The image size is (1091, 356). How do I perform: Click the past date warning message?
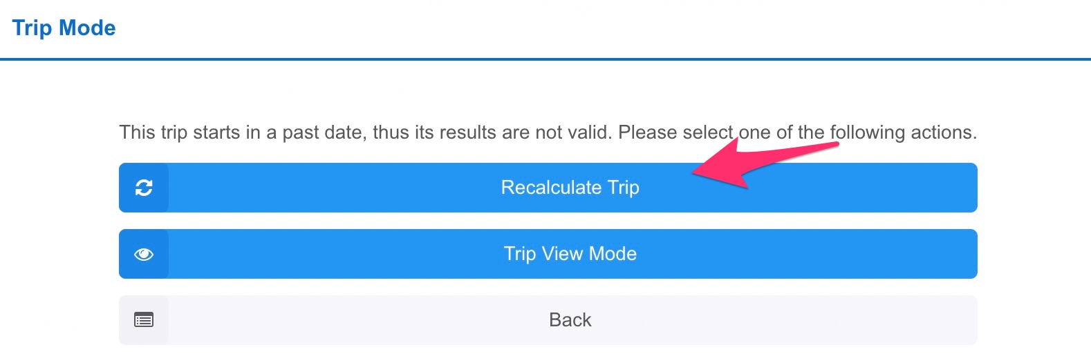tap(548, 132)
